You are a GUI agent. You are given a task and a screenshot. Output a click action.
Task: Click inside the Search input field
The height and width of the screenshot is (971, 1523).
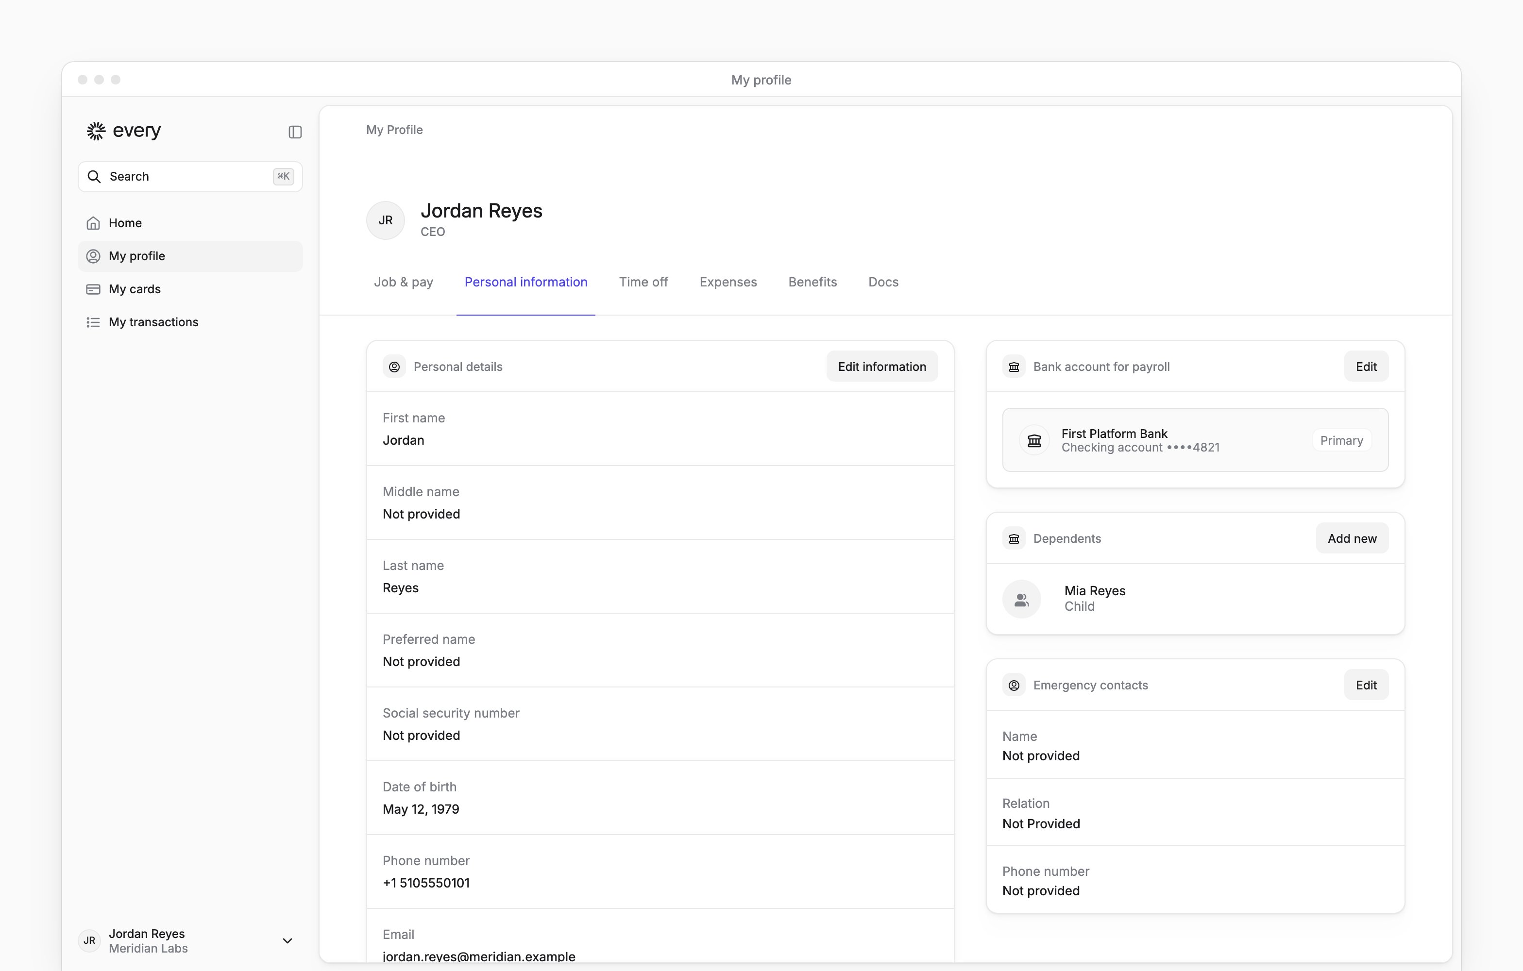pyautogui.click(x=190, y=176)
